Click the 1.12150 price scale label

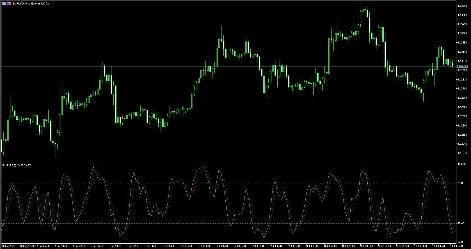462,135
